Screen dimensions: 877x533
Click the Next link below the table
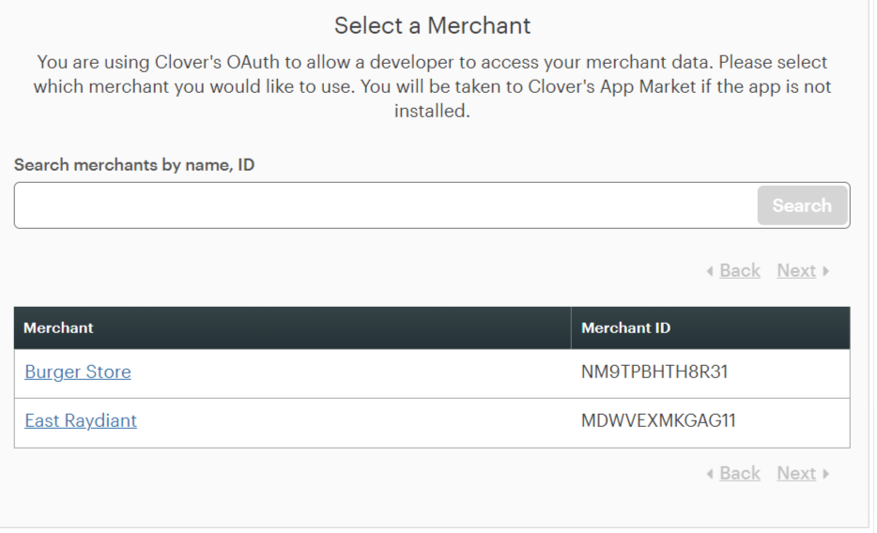point(796,474)
